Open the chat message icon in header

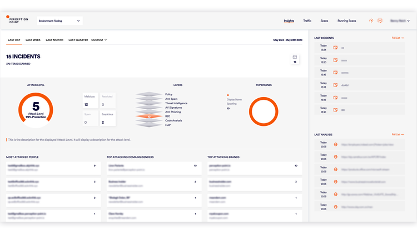click(380, 21)
